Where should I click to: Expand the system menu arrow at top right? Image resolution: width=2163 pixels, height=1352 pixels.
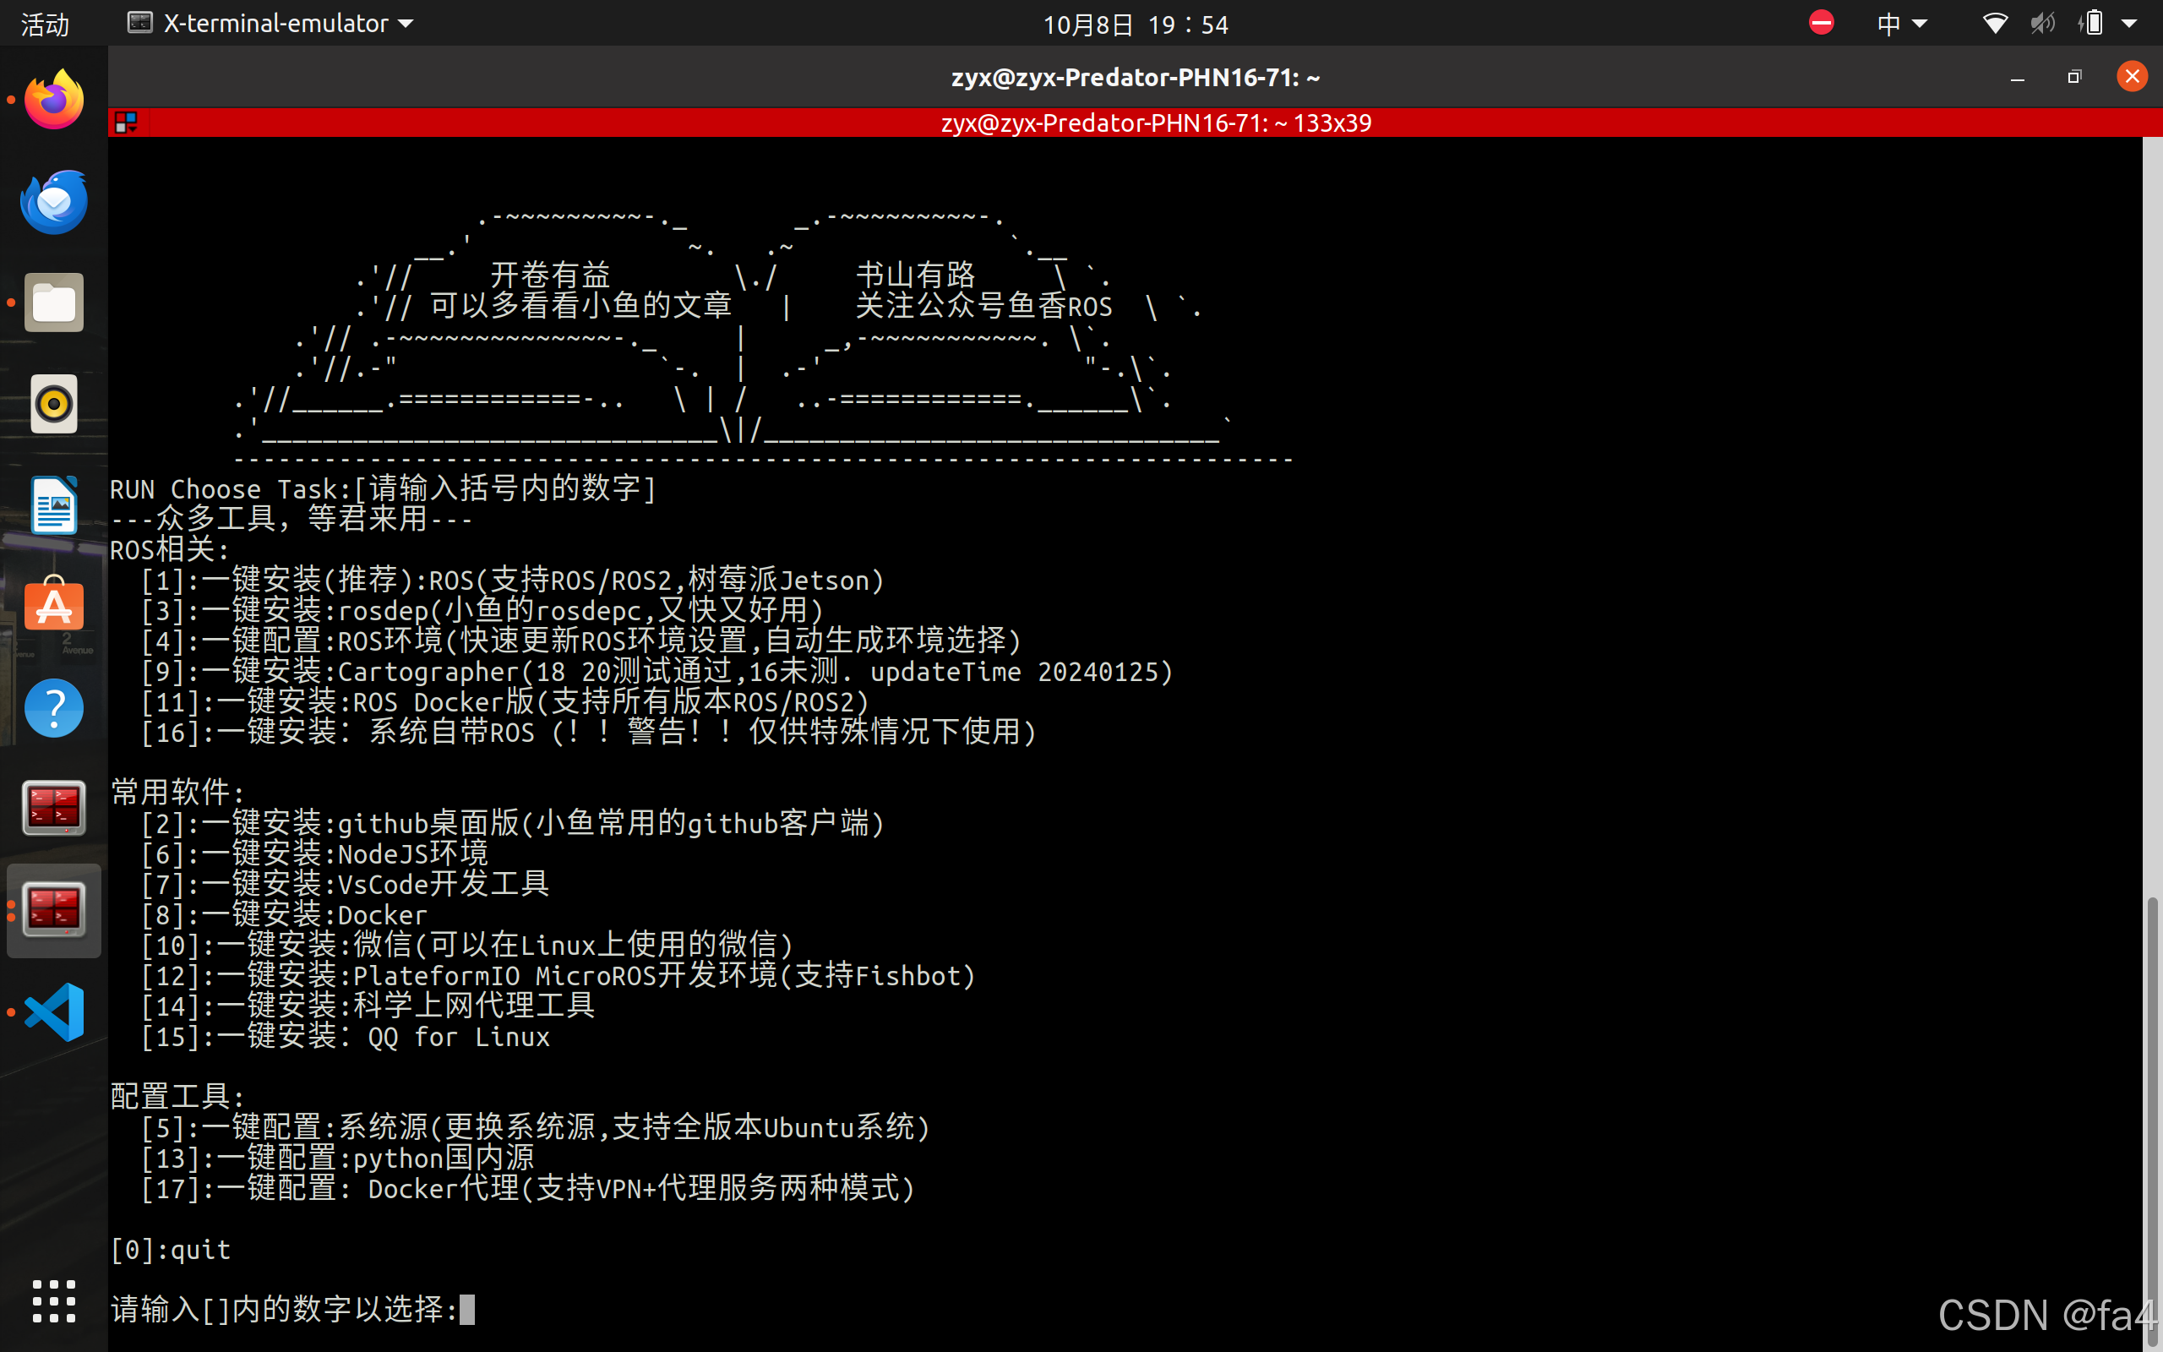[x=2130, y=24]
